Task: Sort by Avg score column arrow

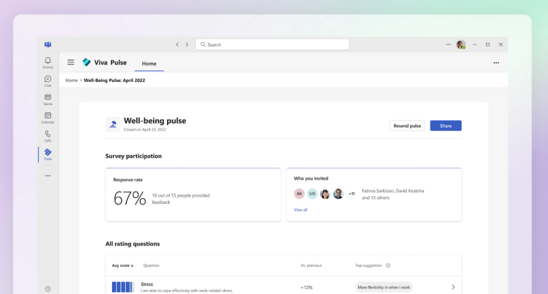Action: 132,265
